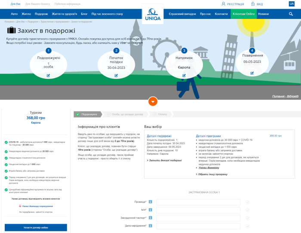
Task: Edit the Подорожуючі travelers count
Action: (x=49, y=75)
